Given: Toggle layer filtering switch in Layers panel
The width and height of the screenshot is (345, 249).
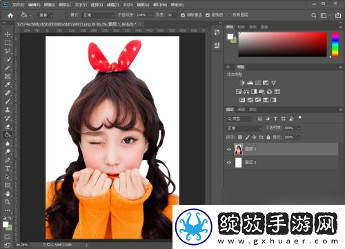Looking at the screenshot, I should tap(299, 118).
